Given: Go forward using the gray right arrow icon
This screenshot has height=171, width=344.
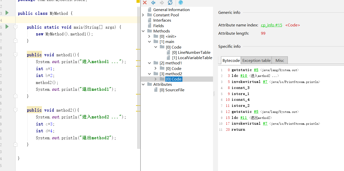Looking at the screenshot, I should click(162, 3).
